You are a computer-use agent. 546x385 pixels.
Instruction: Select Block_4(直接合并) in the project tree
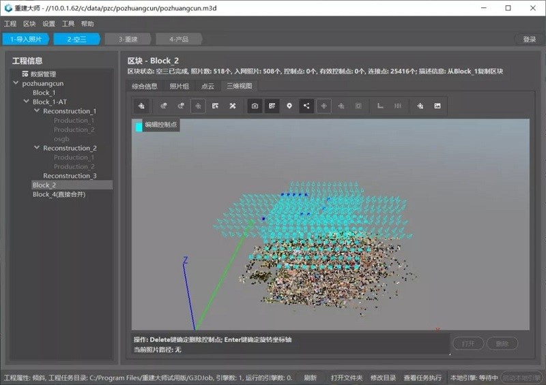click(59, 194)
